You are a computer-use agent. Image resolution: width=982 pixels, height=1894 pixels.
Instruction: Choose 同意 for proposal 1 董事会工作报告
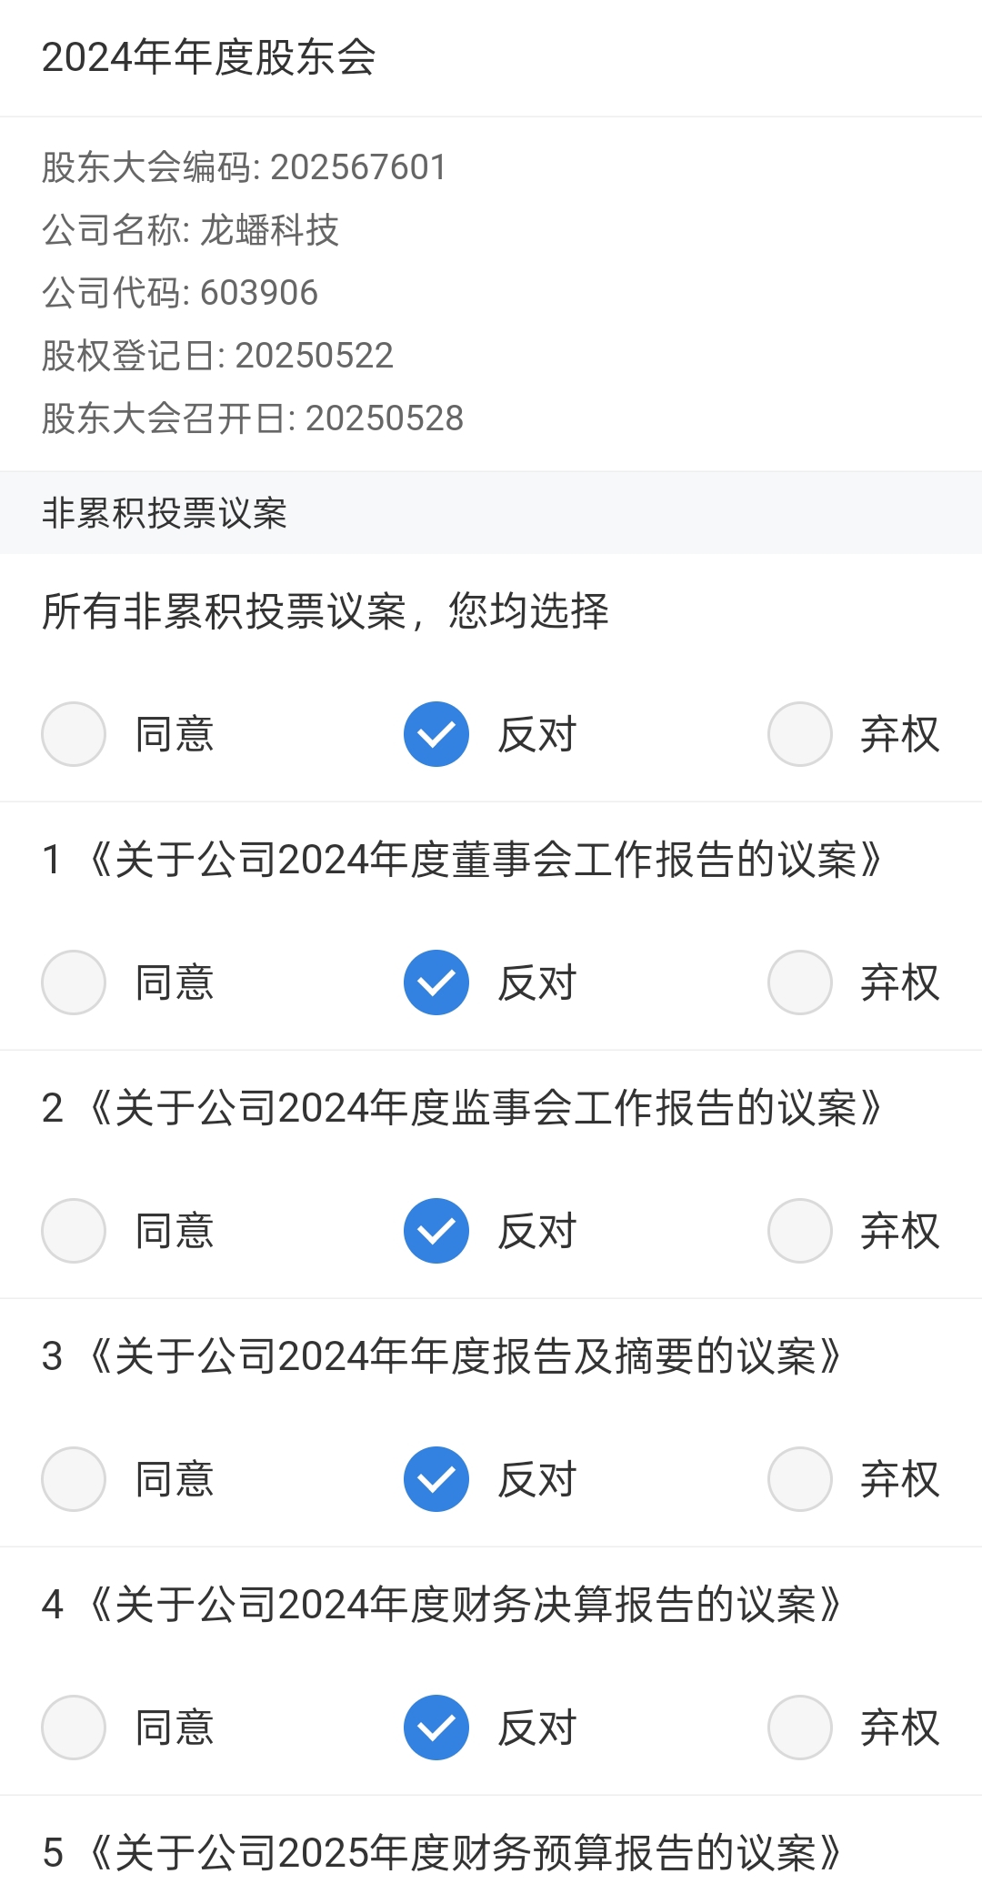coord(74,982)
